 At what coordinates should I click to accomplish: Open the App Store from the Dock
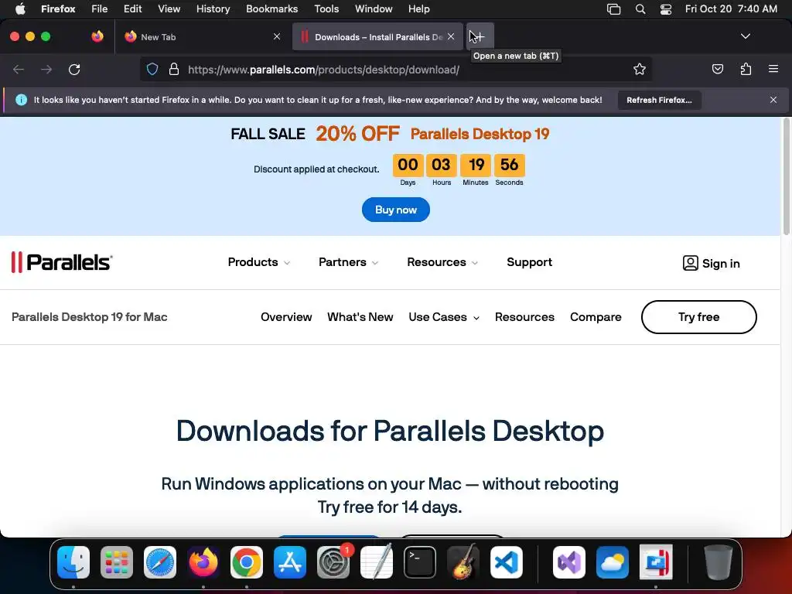[x=290, y=562]
